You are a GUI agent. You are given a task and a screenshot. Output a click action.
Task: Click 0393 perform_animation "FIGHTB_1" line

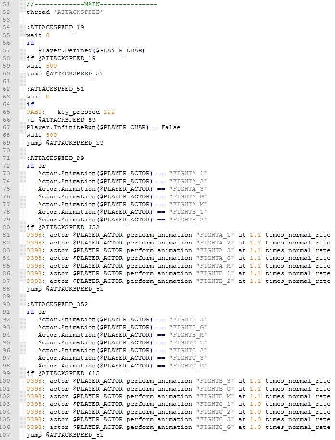click(x=179, y=274)
